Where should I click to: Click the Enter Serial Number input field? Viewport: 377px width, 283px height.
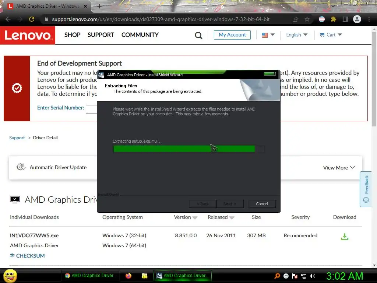point(91,109)
